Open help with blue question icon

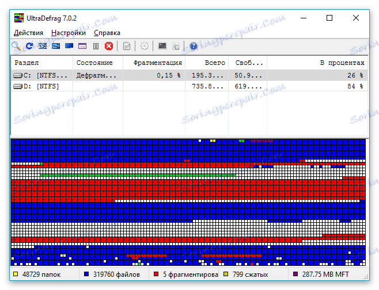[x=194, y=46]
